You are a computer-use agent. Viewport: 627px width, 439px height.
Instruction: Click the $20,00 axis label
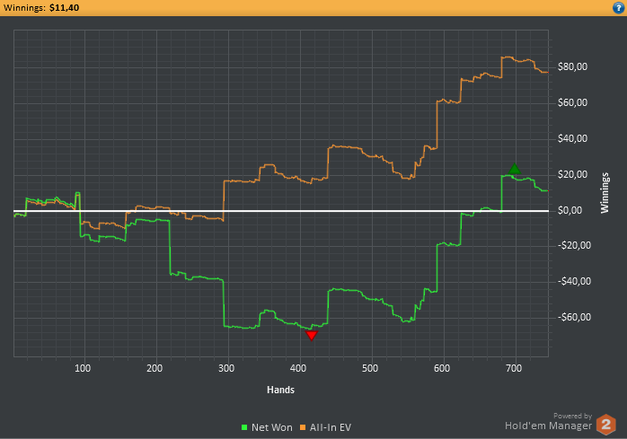coord(572,175)
